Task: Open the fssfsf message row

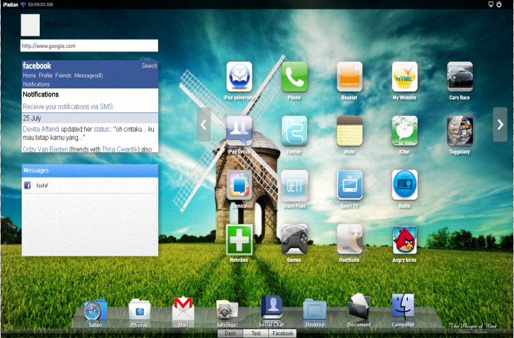Action: (x=90, y=186)
